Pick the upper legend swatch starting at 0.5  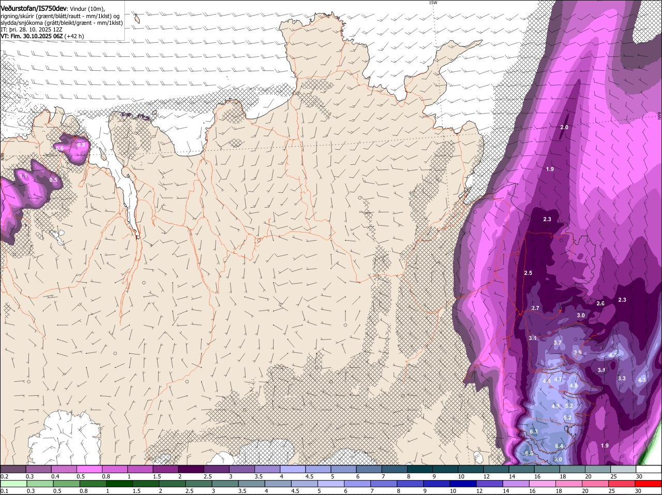pos(89,469)
